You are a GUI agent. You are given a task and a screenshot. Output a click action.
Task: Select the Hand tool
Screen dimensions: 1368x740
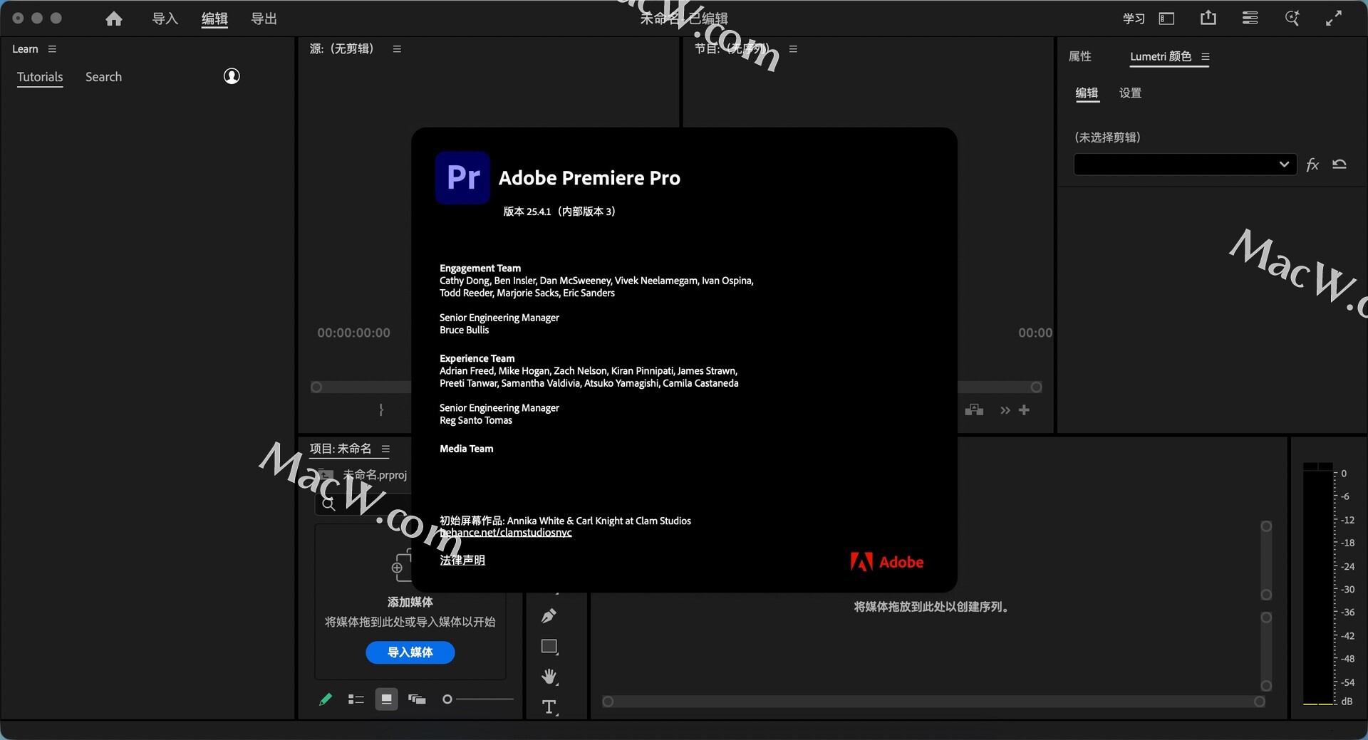(x=549, y=677)
